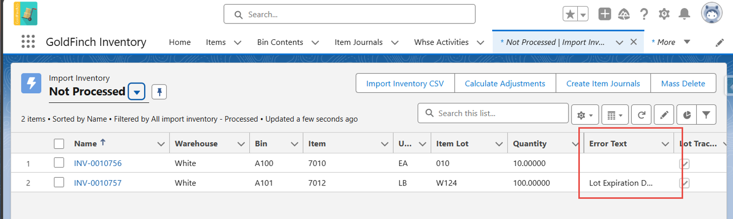Click the Import Inventory CSV button
Screen dimensions: 733x219
405,84
